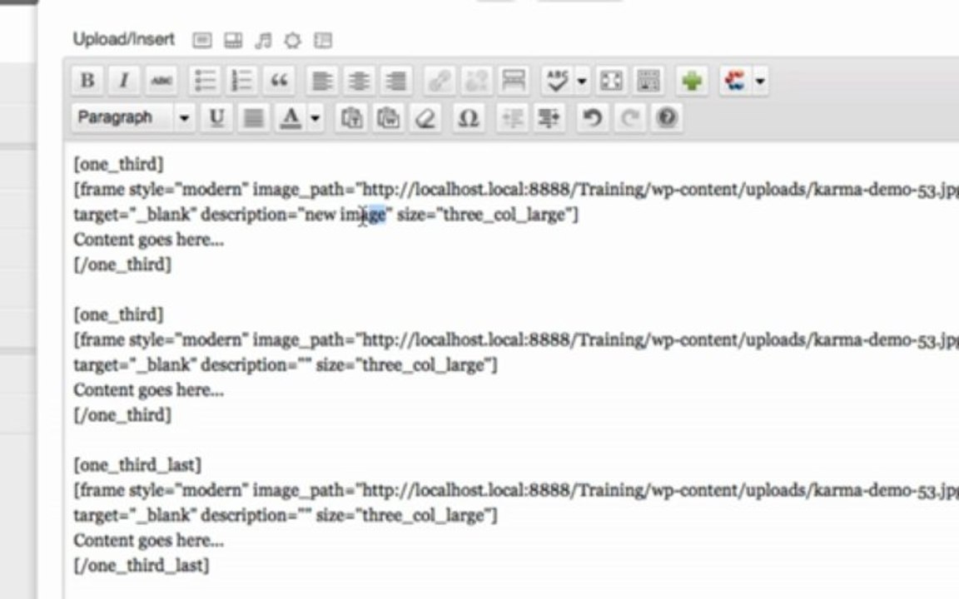
Task: Click Paste from Word icon
Action: (389, 117)
